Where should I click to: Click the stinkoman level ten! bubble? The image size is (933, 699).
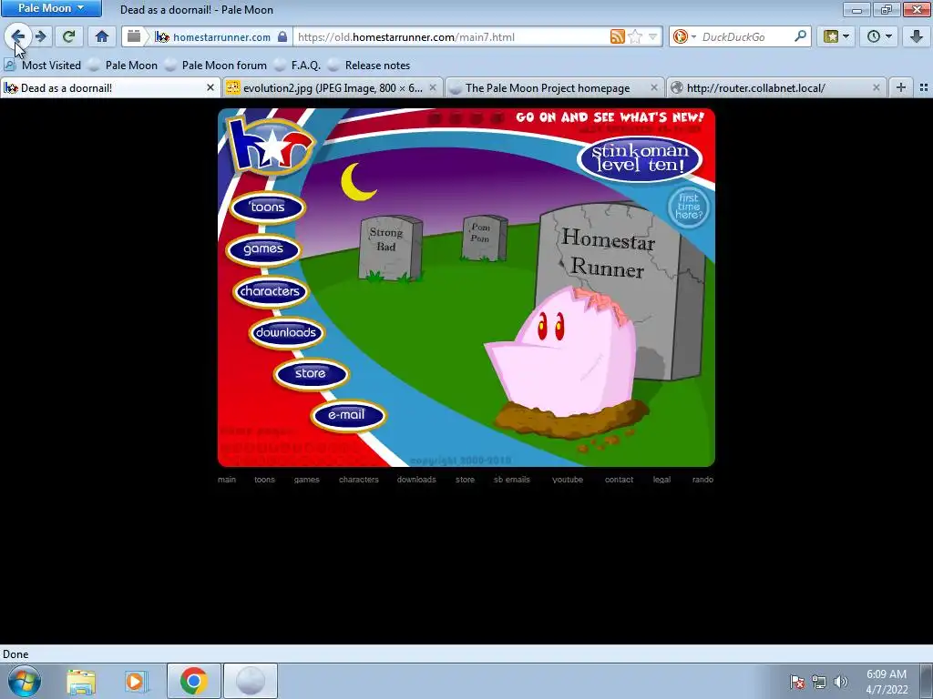640,158
